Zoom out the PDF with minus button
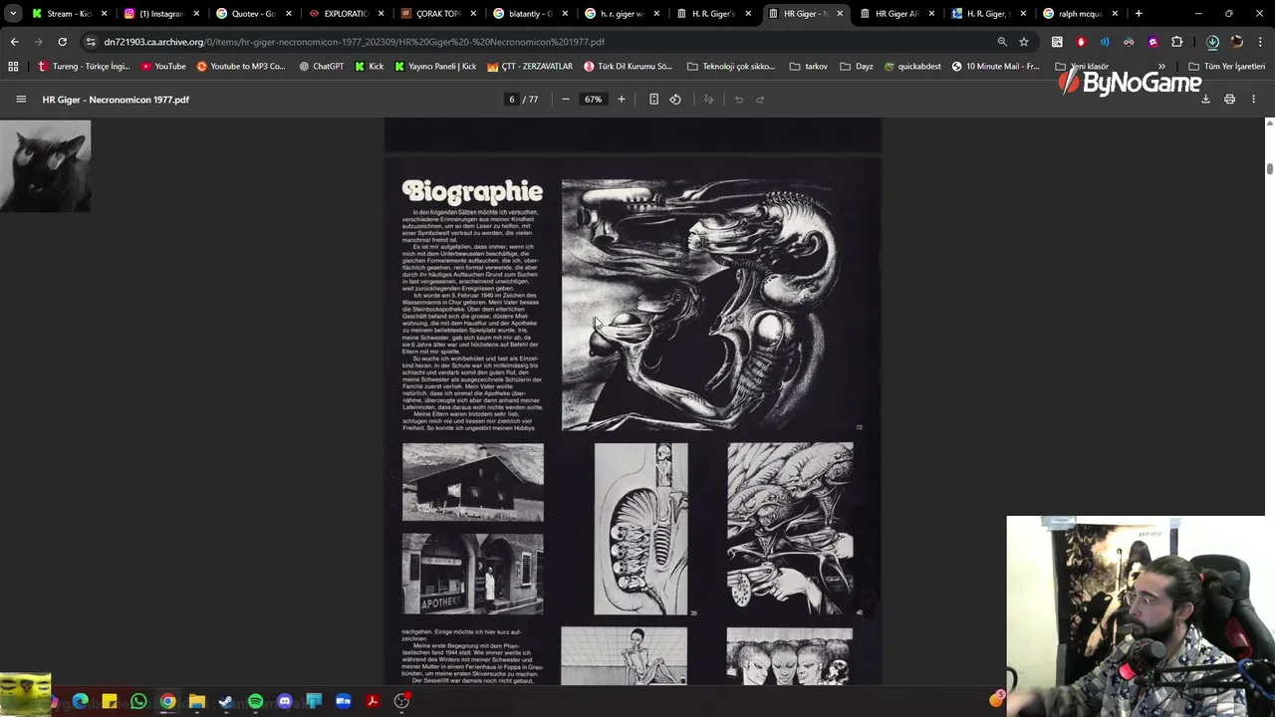The width and height of the screenshot is (1275, 717). point(565,100)
